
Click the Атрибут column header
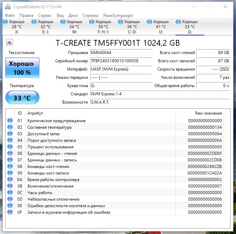pyautogui.click(x=100, y=113)
